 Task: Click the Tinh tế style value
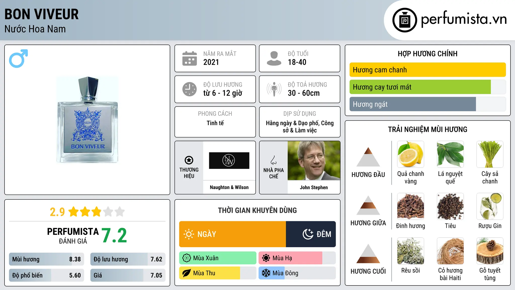215,123
